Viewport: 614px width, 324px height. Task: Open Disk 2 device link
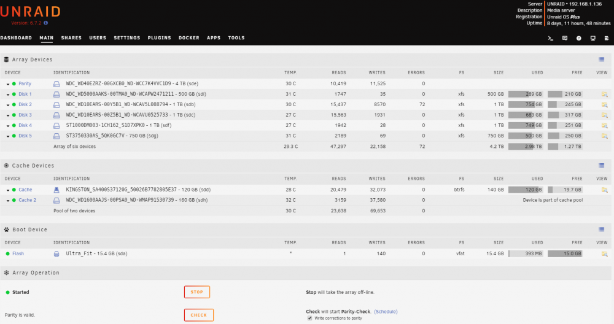pos(25,104)
